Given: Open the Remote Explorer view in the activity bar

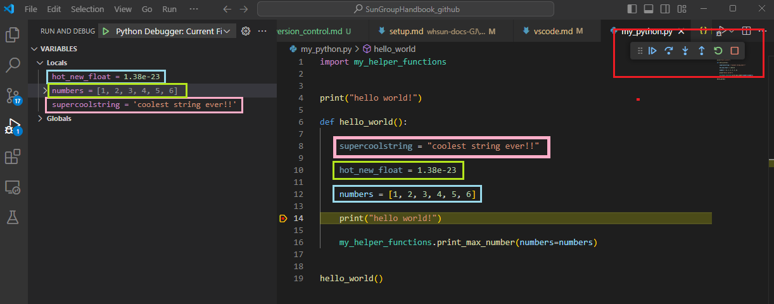Looking at the screenshot, I should click(13, 187).
